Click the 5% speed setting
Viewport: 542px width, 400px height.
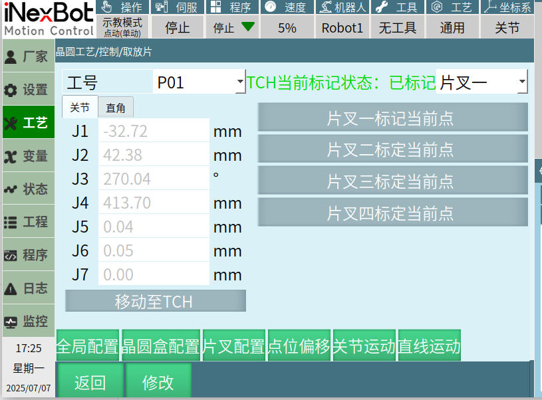[x=287, y=28]
